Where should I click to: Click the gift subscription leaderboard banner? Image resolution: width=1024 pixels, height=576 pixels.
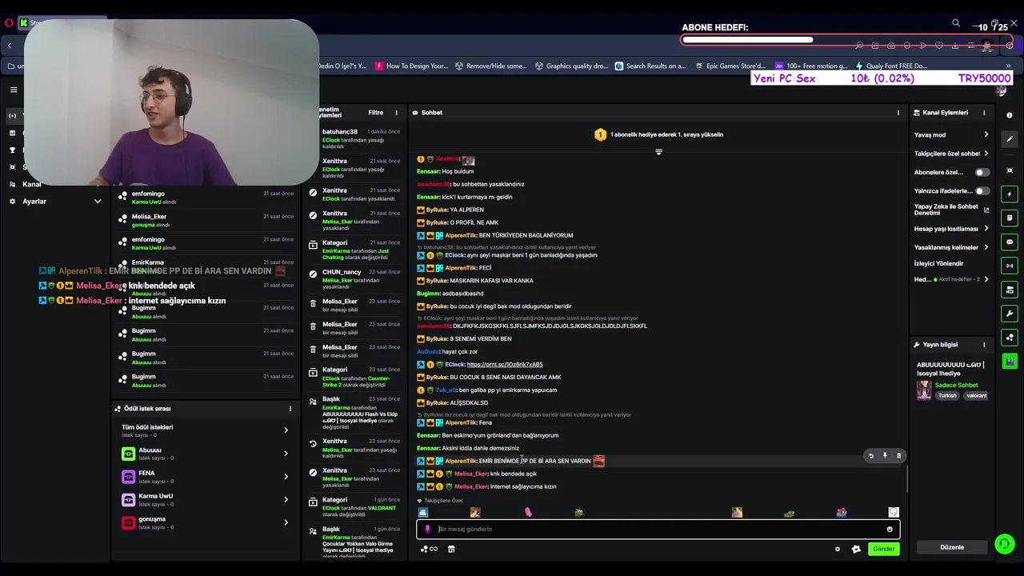coord(658,134)
